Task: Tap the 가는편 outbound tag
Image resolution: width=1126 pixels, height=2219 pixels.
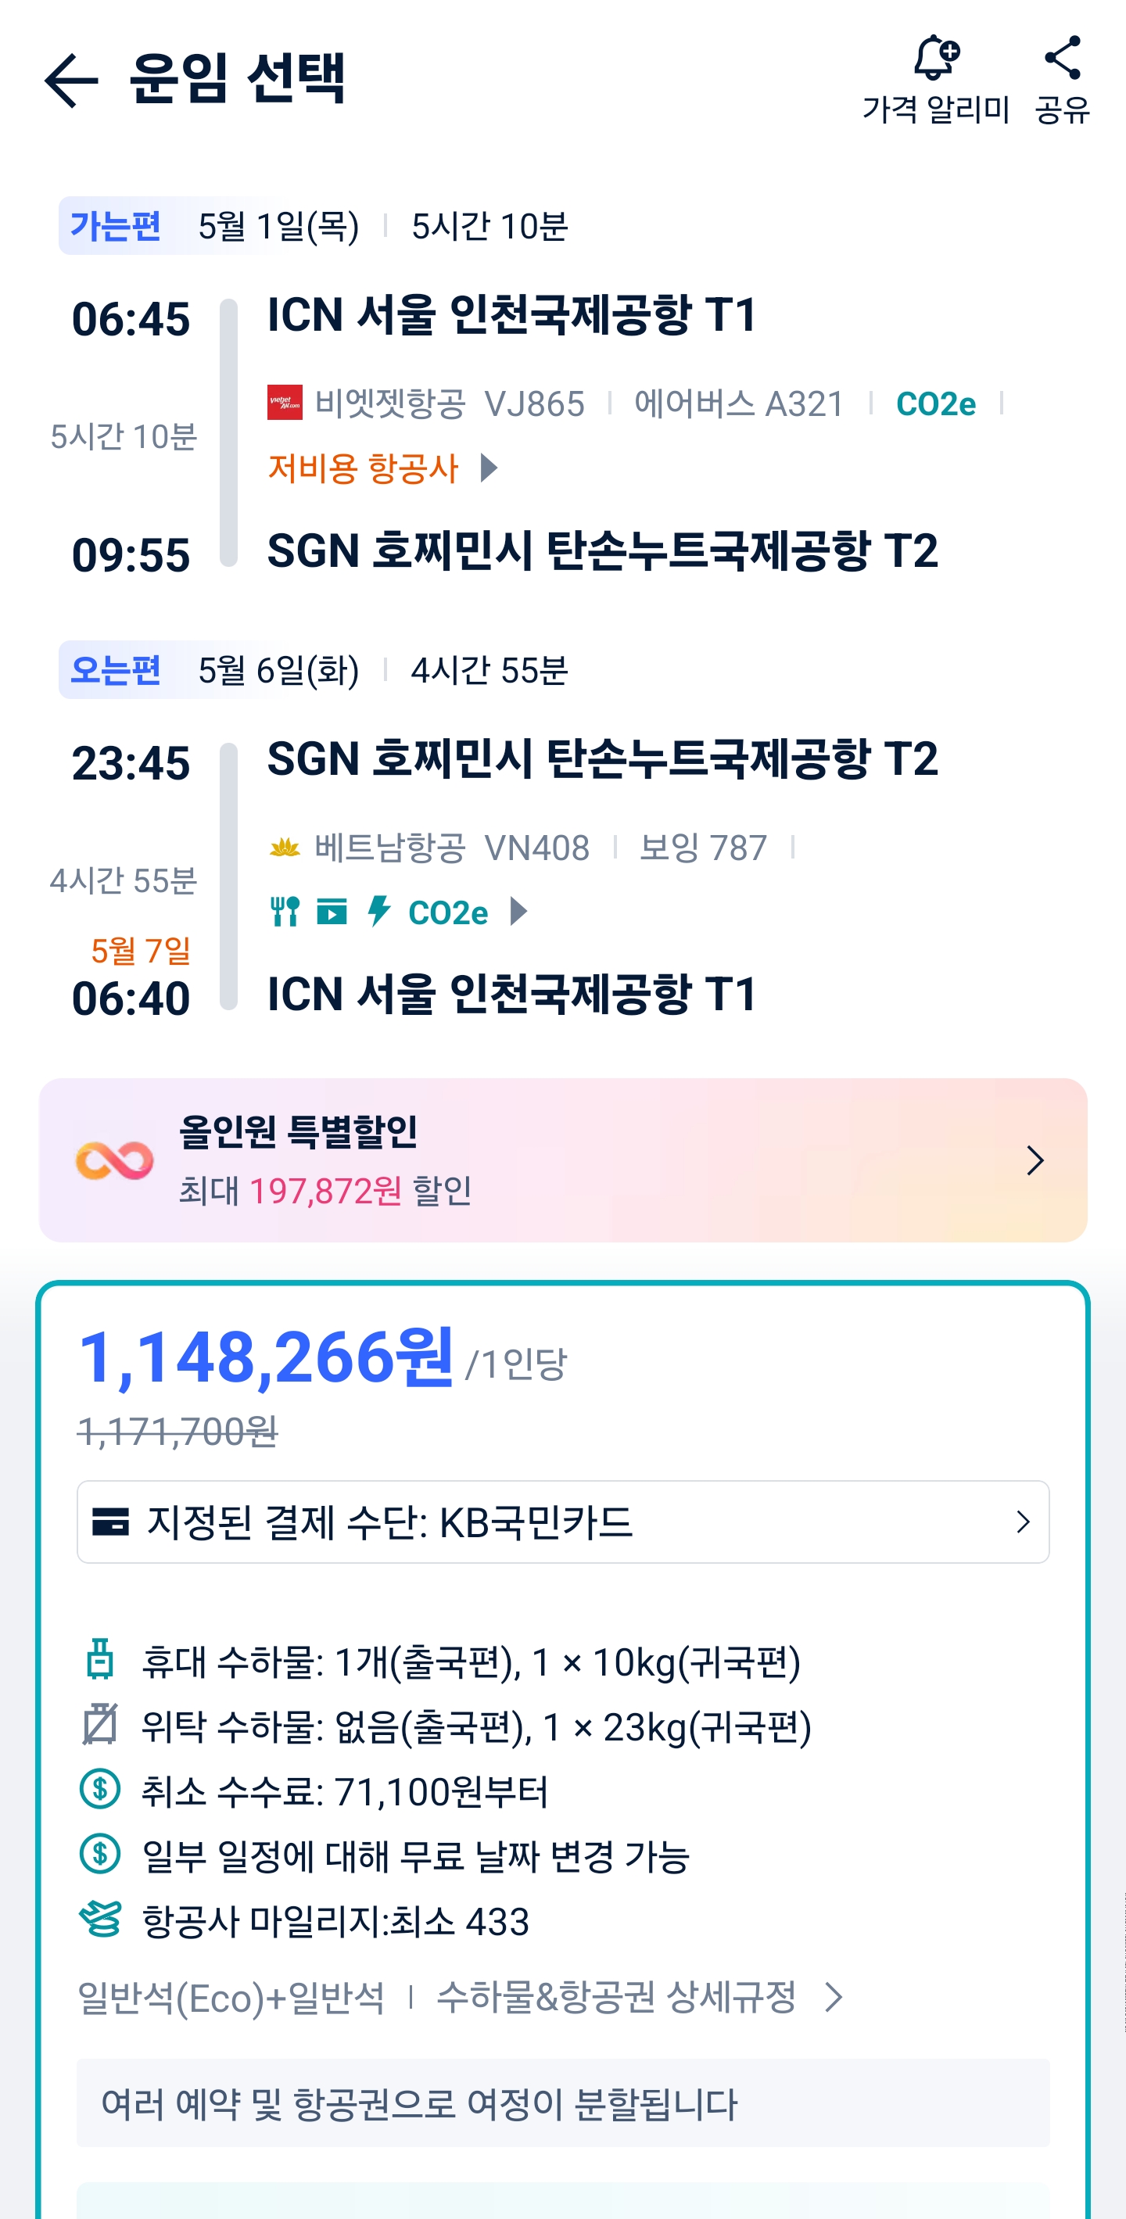Action: click(x=116, y=227)
